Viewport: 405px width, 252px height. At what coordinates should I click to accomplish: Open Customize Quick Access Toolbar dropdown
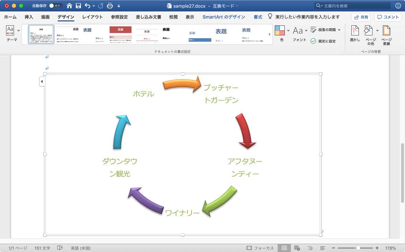point(119,6)
